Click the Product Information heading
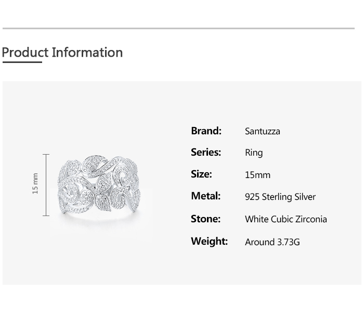Screen dimensions: 364x316 tap(62, 52)
